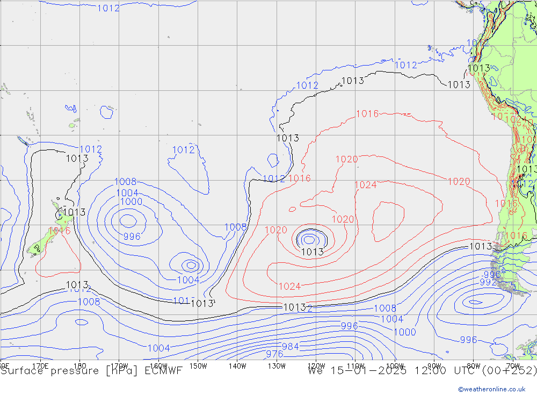Screen dimensions: 537x394
Task: Click the small closed low above the central 1013 label
Action: [x=309, y=239]
